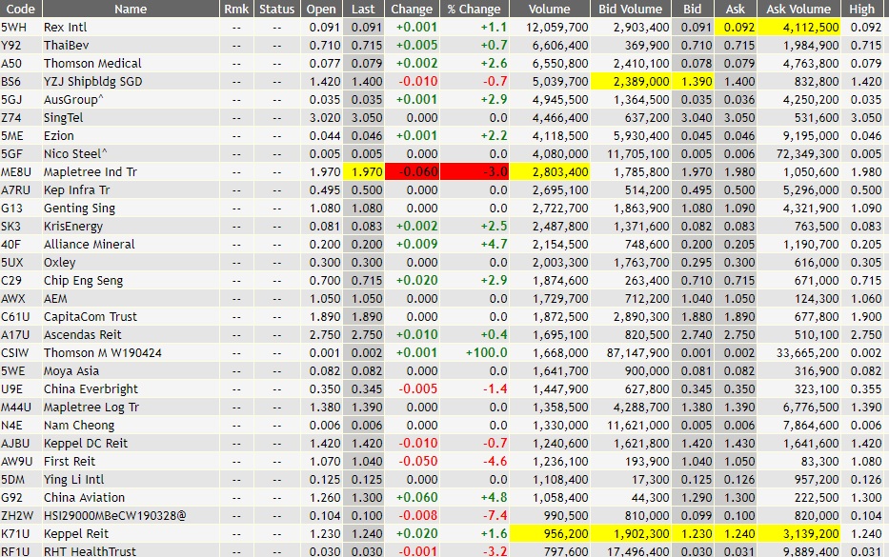Click the stock code K71U

click(15, 534)
